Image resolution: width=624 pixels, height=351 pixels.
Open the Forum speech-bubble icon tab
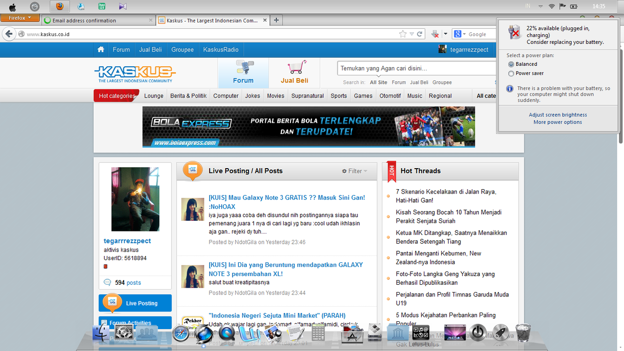click(x=243, y=73)
